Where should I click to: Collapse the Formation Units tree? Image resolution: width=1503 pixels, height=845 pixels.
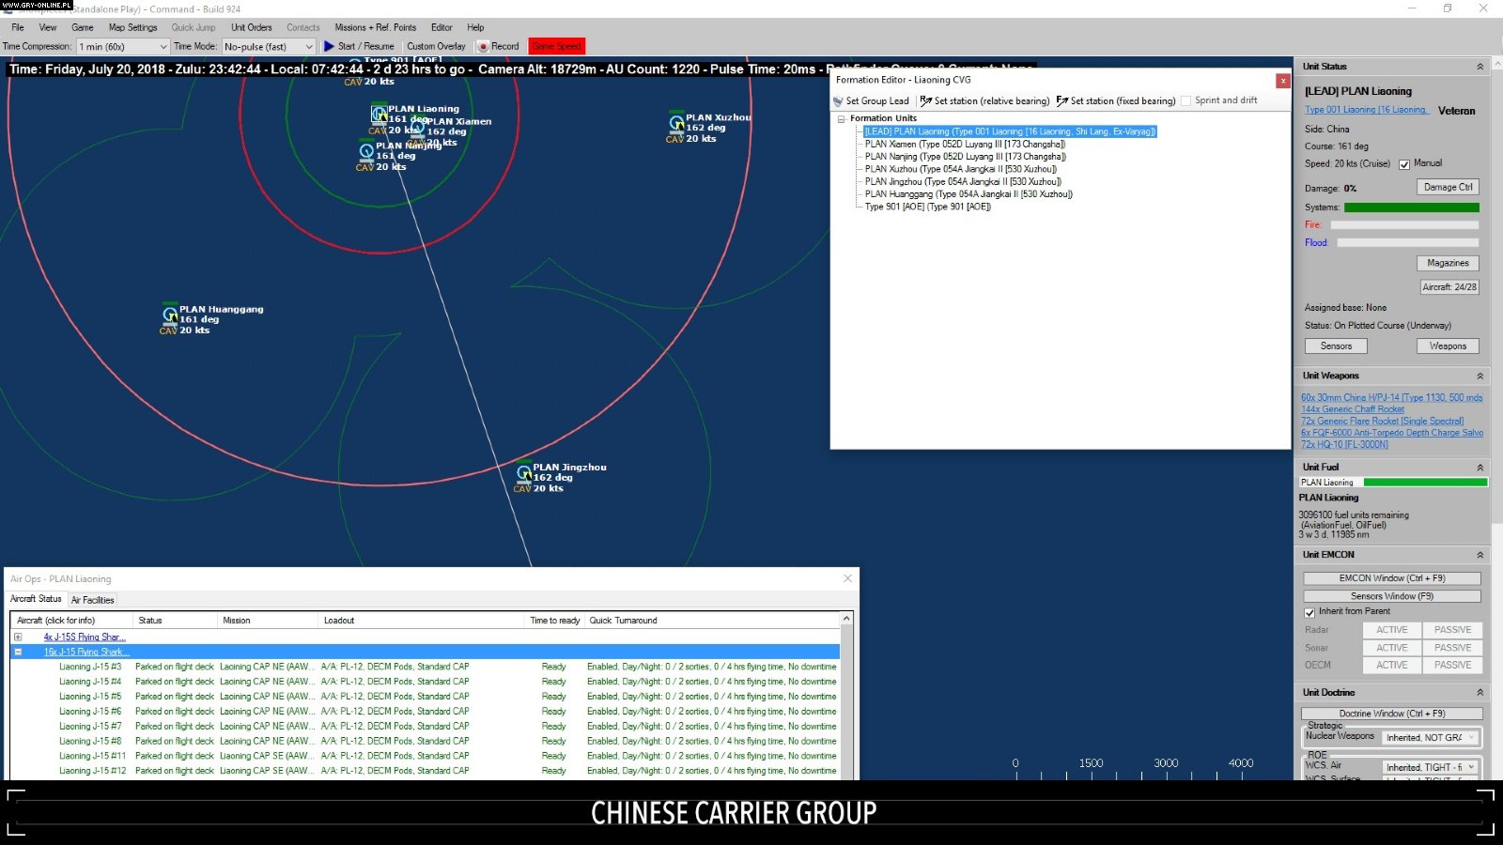click(841, 117)
